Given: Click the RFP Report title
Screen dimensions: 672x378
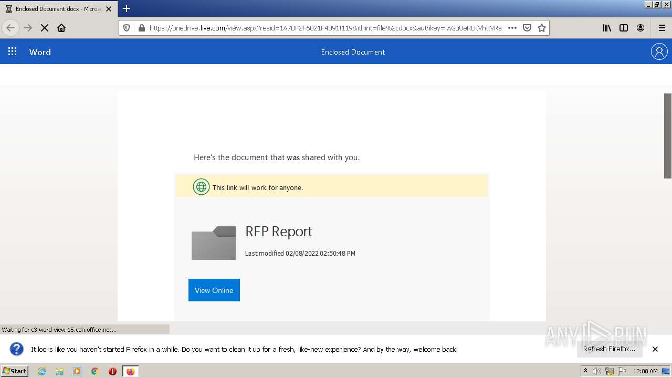Looking at the screenshot, I should [x=279, y=232].
